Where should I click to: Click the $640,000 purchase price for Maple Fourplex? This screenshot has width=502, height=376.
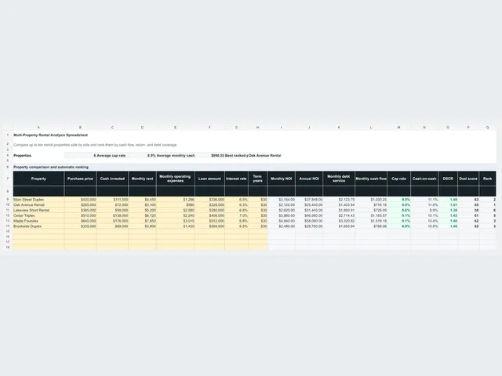point(80,221)
